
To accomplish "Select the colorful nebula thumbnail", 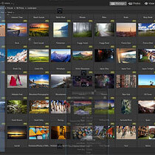I will [x=104, y=81].
